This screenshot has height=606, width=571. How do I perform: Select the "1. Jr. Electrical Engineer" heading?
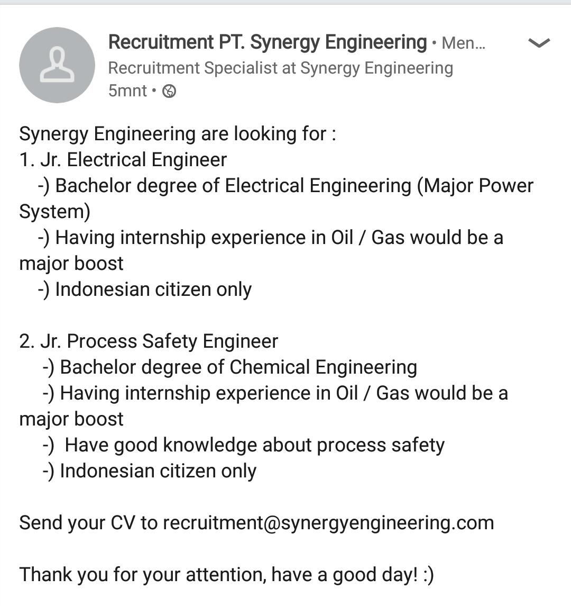coord(123,160)
